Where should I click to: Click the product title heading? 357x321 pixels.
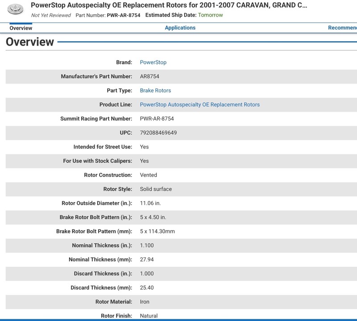169,5
